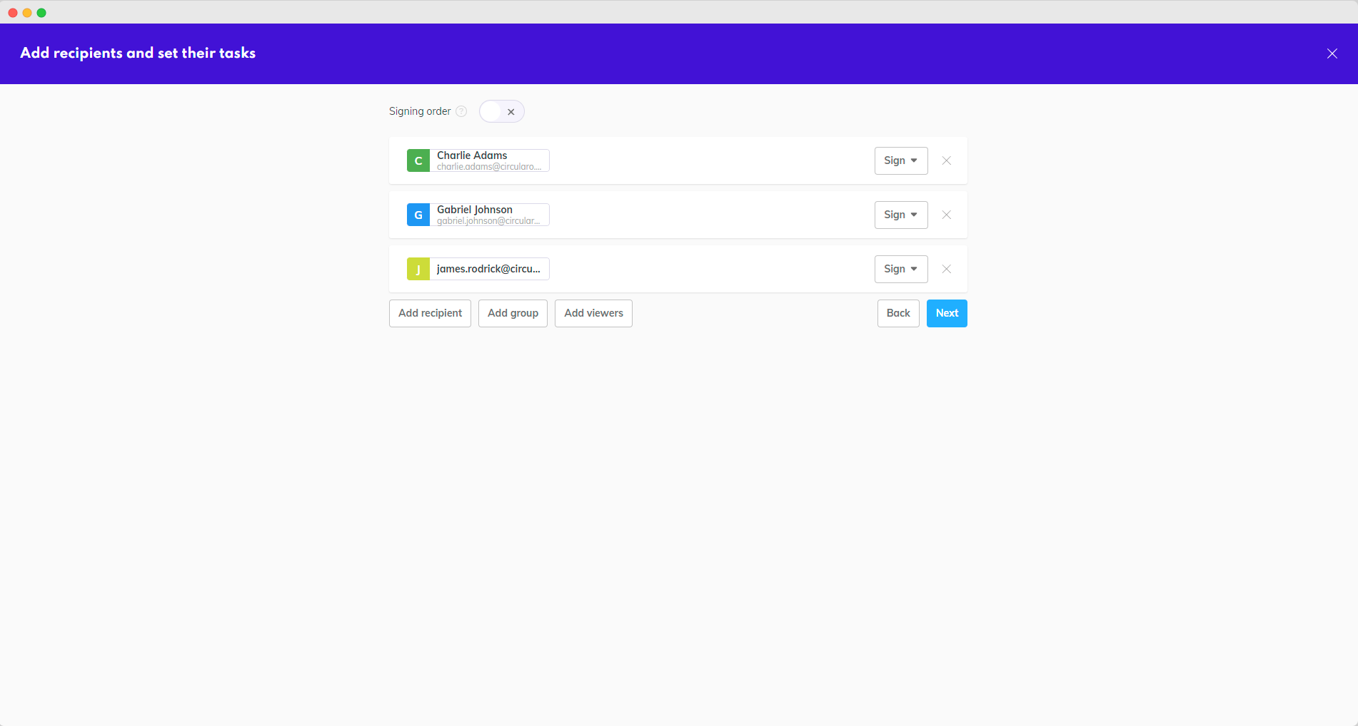Open Sign dropdown for Gabriel Johnson

click(900, 215)
